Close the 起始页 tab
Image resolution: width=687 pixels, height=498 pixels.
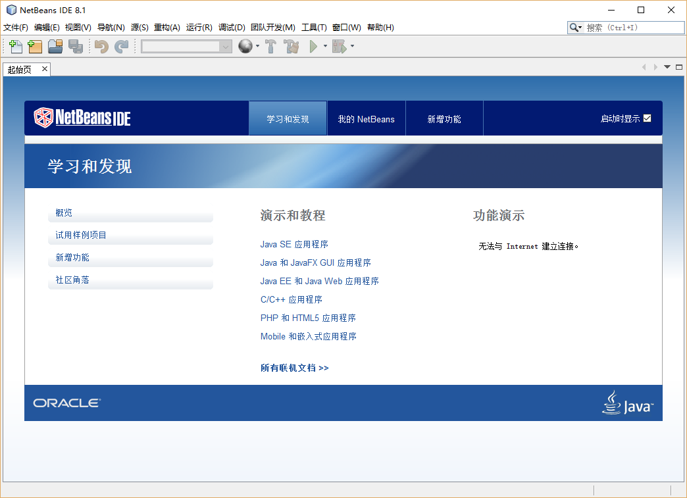[45, 69]
